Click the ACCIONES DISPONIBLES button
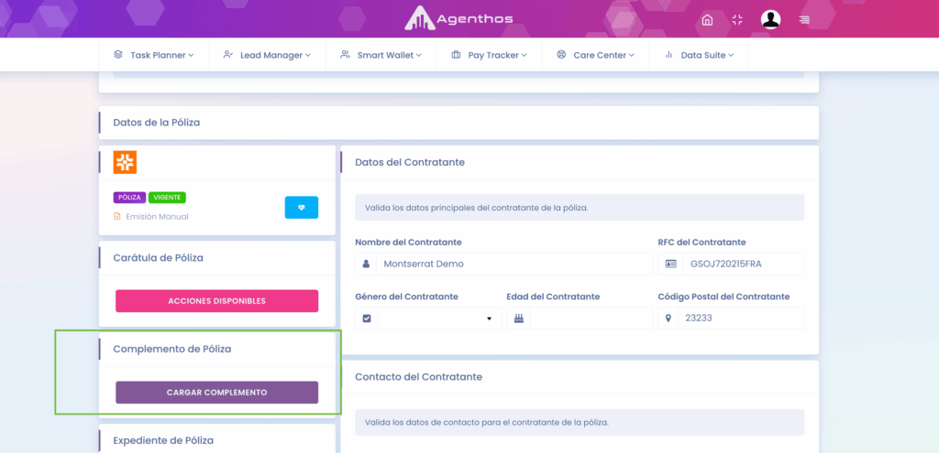939x453 pixels. tap(216, 300)
